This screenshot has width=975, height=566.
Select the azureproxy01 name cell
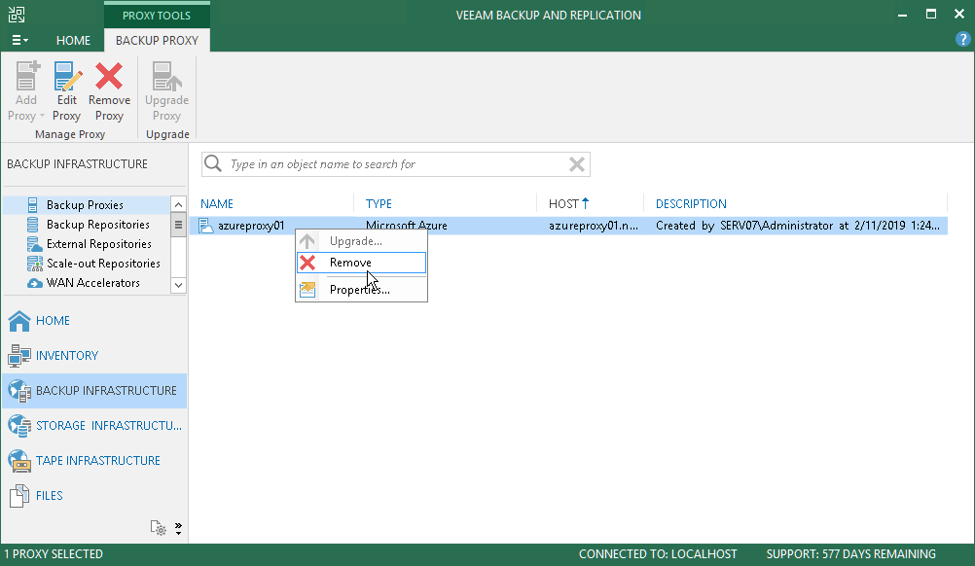251,226
